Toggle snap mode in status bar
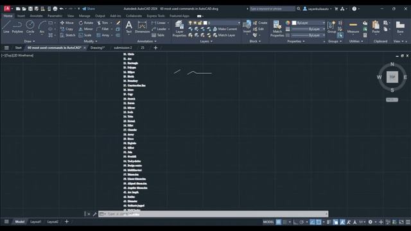Image resolution: width=411 pixels, height=231 pixels. point(284,222)
